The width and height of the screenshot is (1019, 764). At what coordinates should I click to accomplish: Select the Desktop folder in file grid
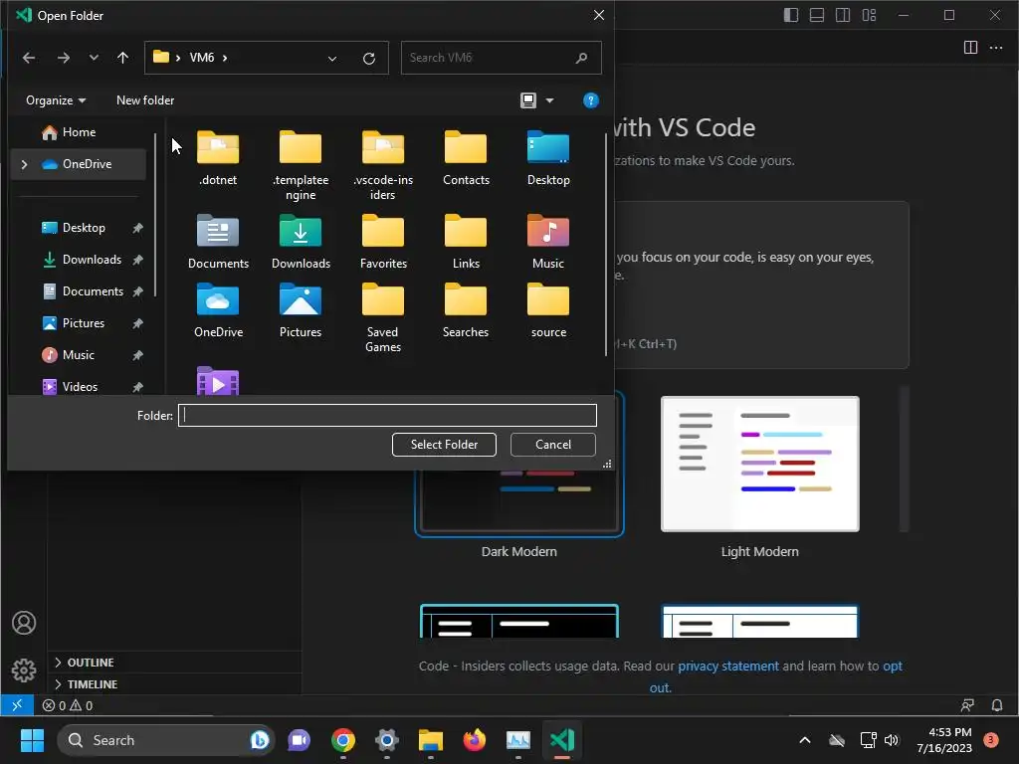click(548, 158)
